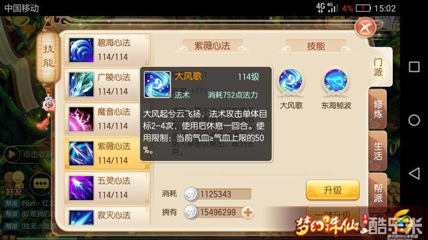Image resolution: width=428 pixels, height=240 pixels.
Task: Tap the 东海鲸波 round skill icon
Action: click(x=335, y=81)
